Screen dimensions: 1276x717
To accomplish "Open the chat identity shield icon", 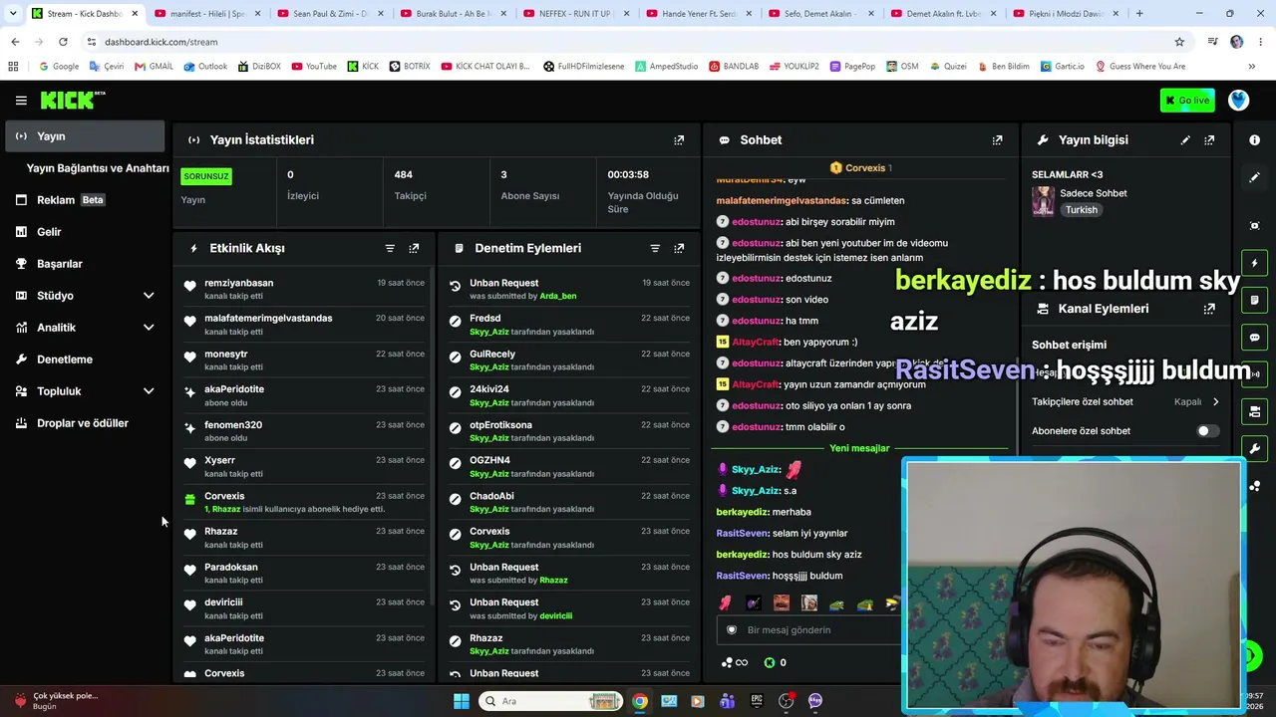I will (x=732, y=630).
